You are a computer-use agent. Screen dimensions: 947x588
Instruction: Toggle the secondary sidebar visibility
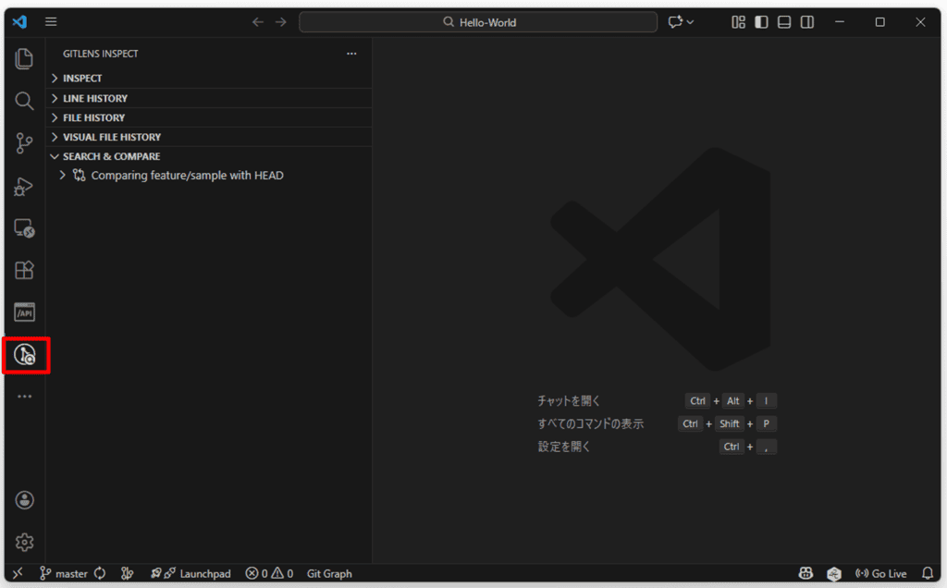(x=806, y=21)
